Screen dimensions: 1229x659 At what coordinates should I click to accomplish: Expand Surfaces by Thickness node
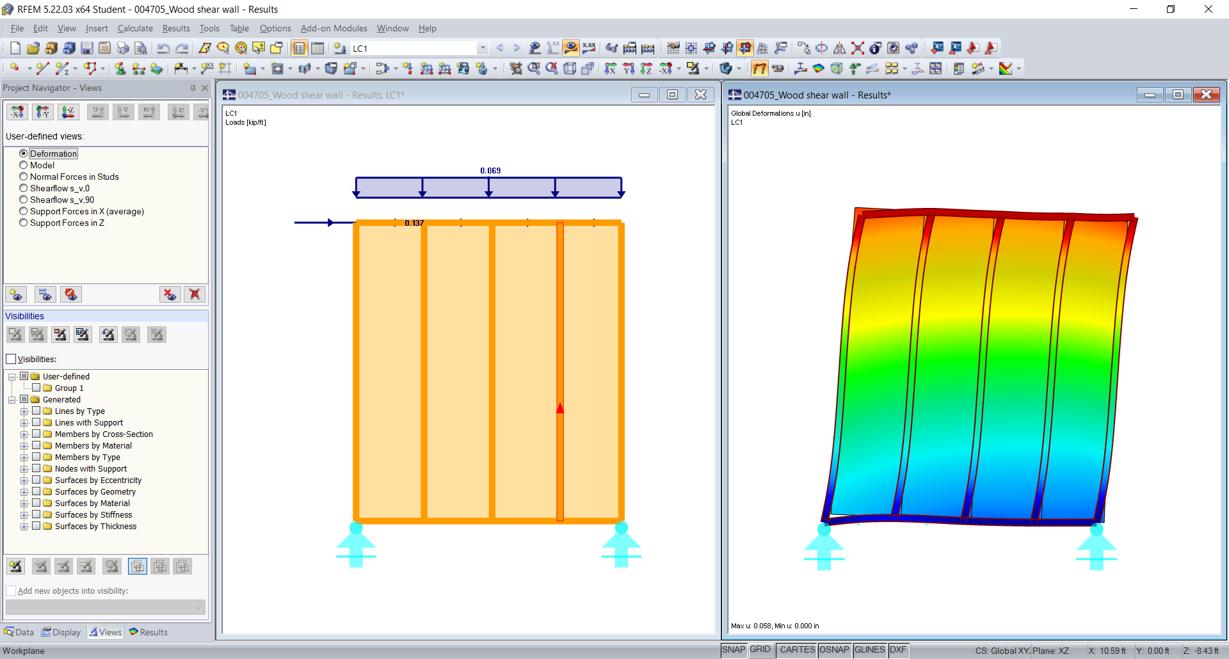[24, 527]
